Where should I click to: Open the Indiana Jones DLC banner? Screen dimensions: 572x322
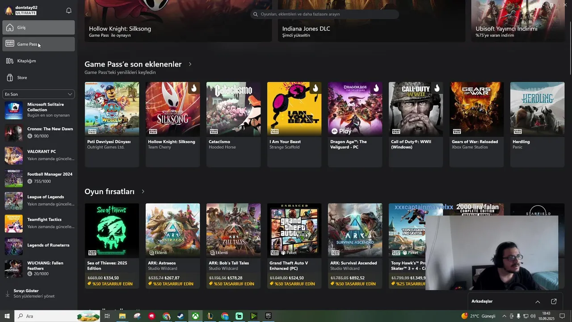[371, 21]
